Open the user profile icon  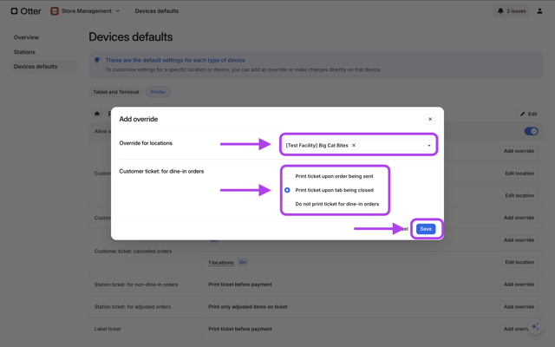[539, 11]
